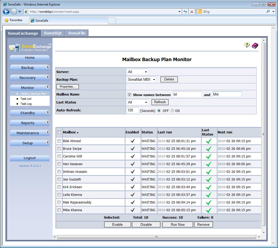Click the SonaExchange logo
This screenshot has width=278, height=248.
[x=30, y=47]
